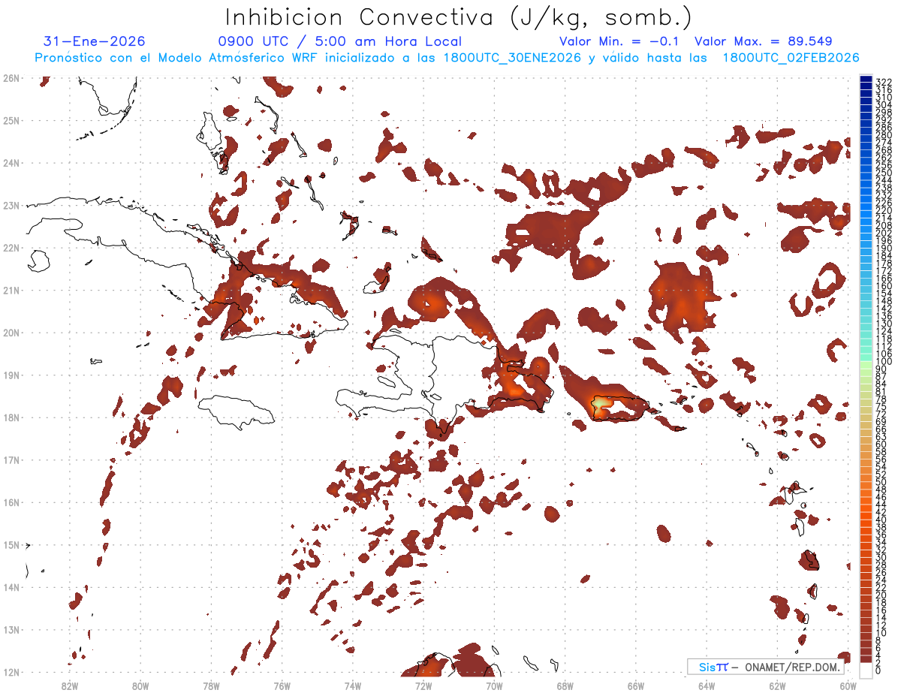Click the 80W longitude label
The height and width of the screenshot is (696, 901).
point(140,685)
